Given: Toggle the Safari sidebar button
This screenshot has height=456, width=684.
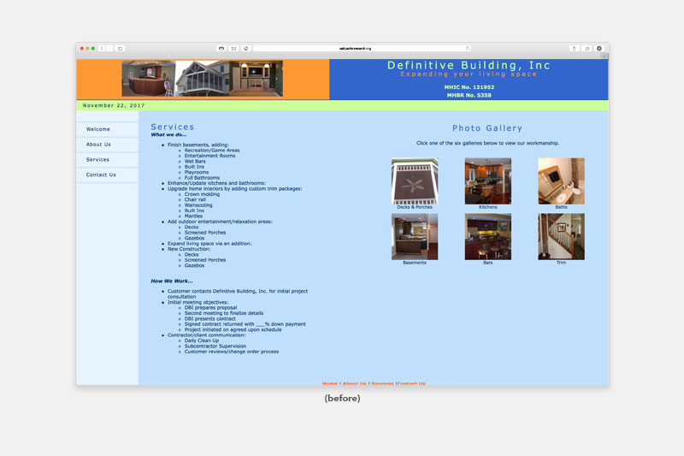Looking at the screenshot, I should [121, 49].
